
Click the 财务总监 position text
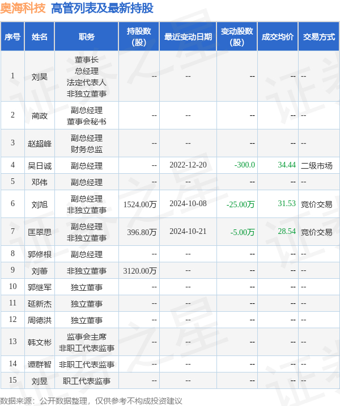pos(87,149)
